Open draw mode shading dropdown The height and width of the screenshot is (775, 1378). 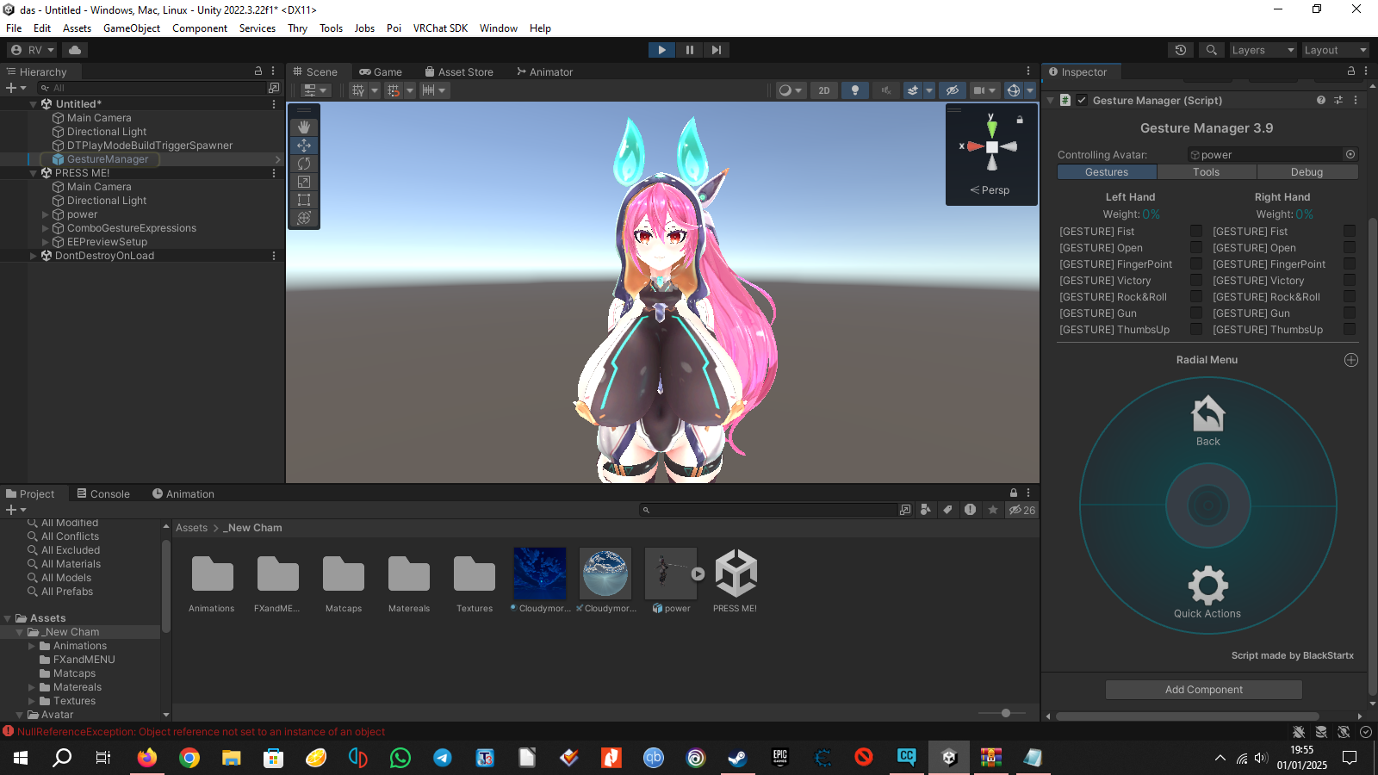pos(790,90)
